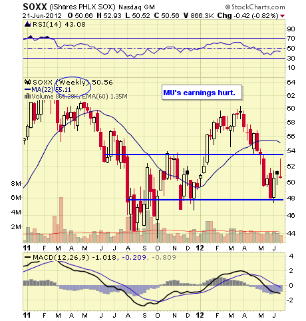
Task: Click the volume bars legend icon
Action: (27, 96)
